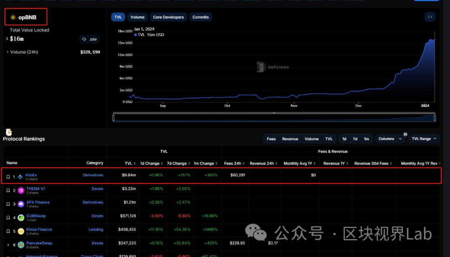
Task: Click the PancakeSwap Fees 24h value $228.95
Action: pos(237,243)
